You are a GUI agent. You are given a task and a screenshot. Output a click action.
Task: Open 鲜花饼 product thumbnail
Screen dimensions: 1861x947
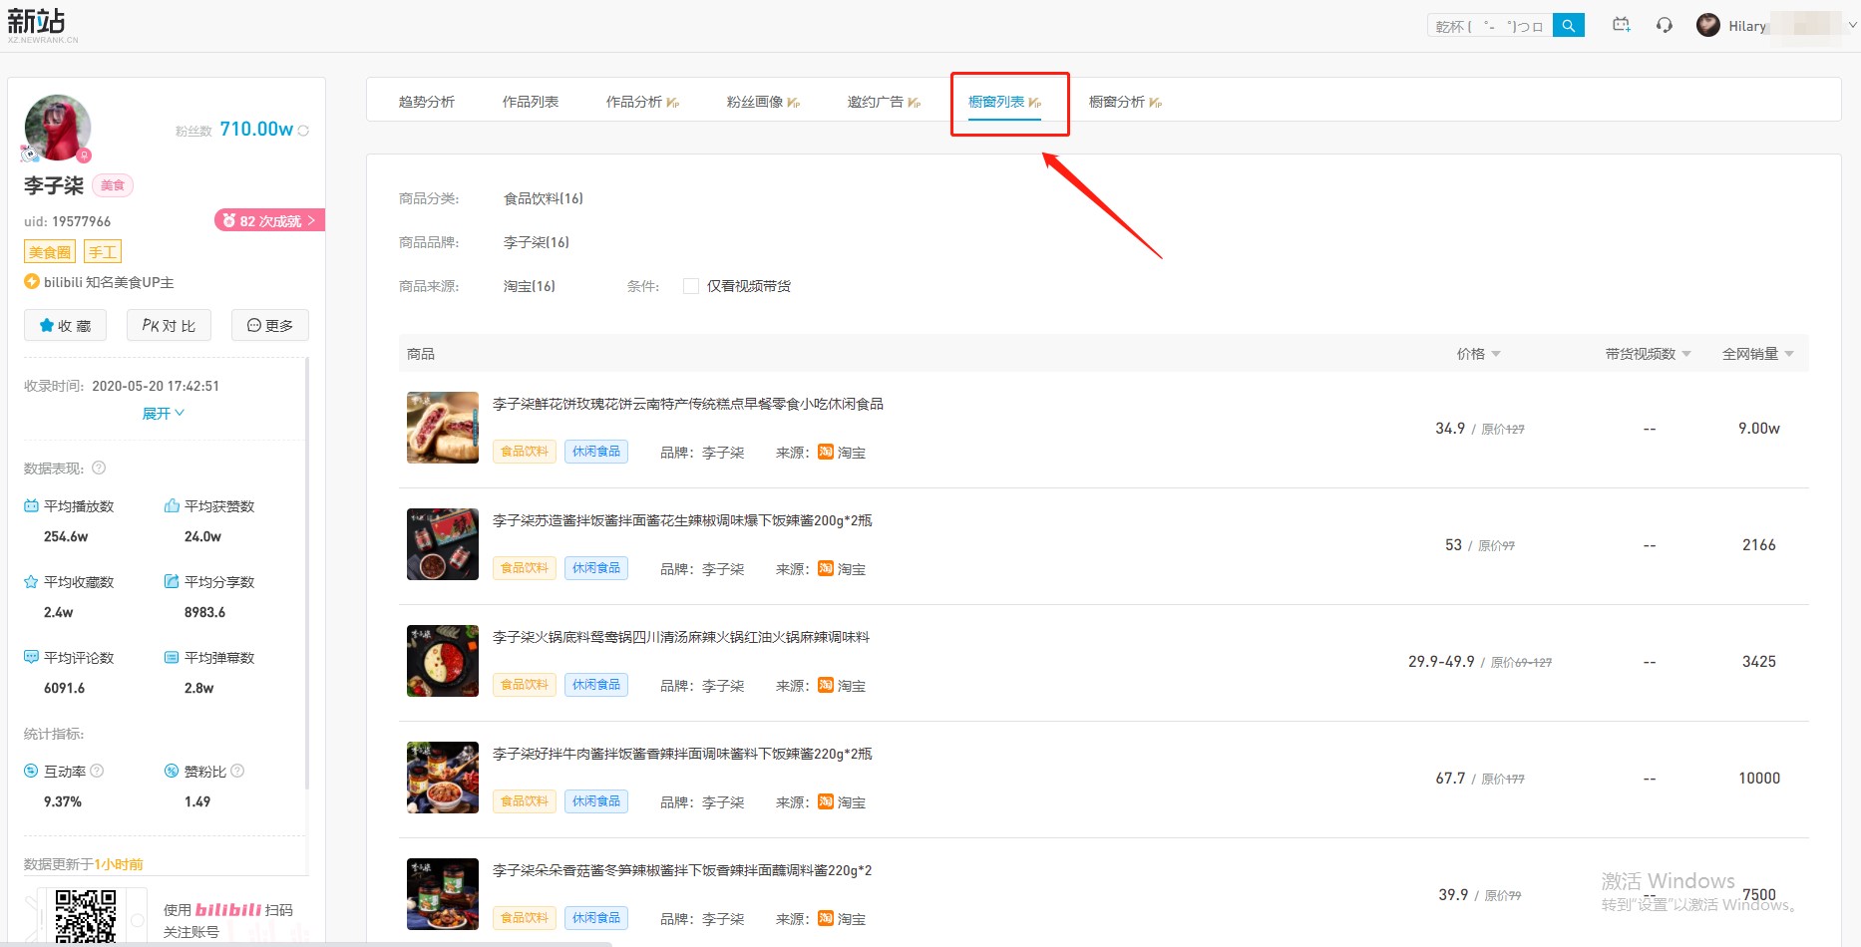pyautogui.click(x=443, y=428)
